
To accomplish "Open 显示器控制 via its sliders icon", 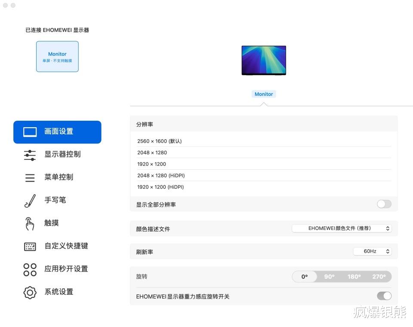I will tap(30, 155).
